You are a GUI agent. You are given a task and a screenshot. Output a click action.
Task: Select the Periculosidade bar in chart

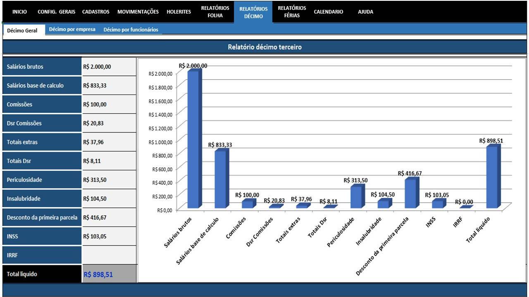point(357,197)
